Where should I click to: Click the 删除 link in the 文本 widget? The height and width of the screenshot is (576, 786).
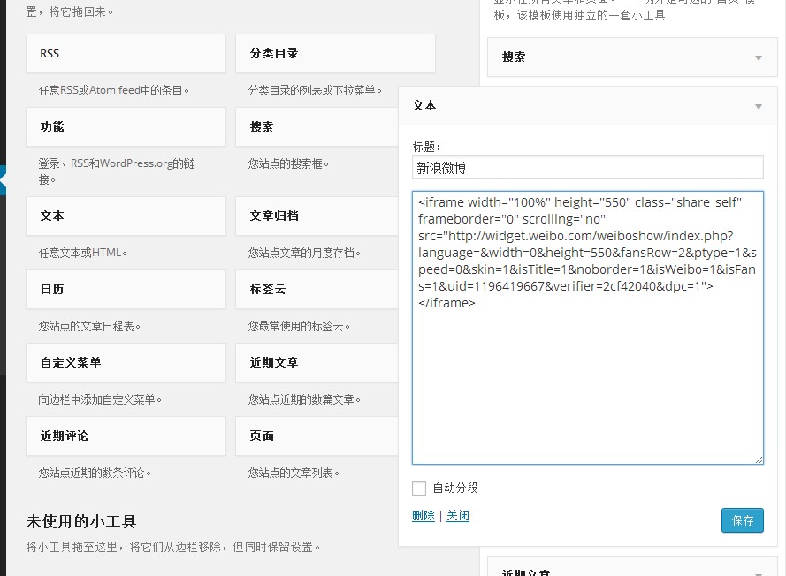pos(423,516)
